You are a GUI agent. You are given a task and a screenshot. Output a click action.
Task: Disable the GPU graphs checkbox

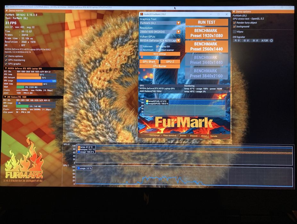point(6,64)
